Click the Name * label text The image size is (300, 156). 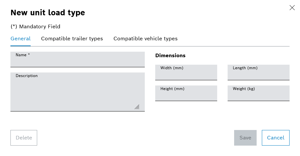22,55
